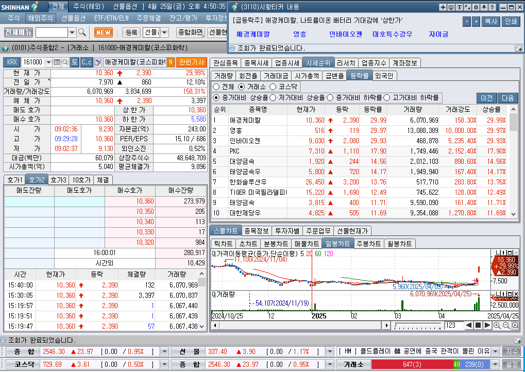Expand the menu search input dropdown

point(72,32)
